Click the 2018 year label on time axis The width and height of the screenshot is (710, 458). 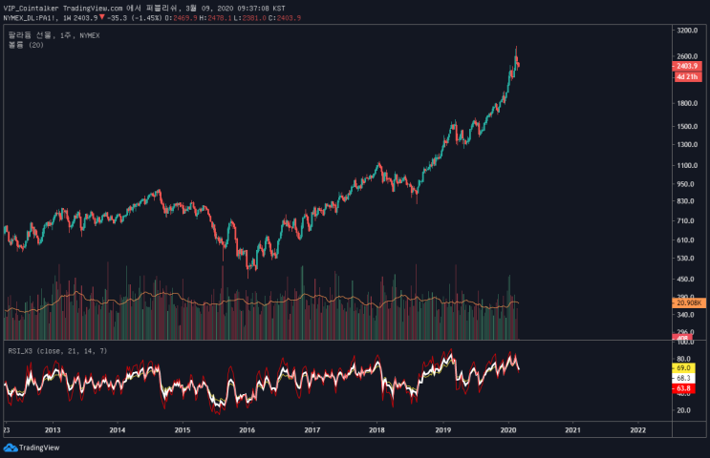[377, 430]
